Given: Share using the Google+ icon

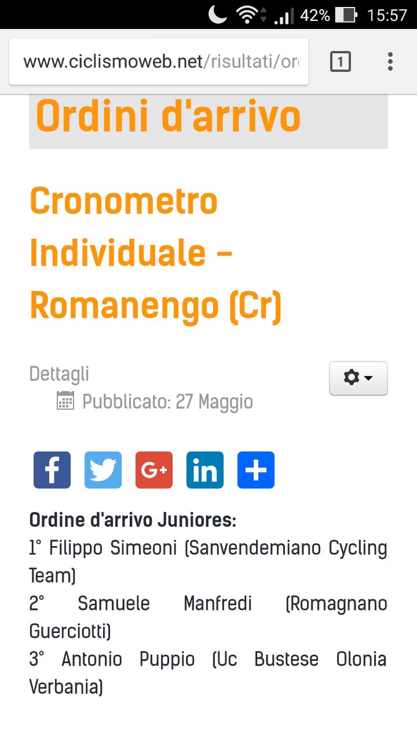Looking at the screenshot, I should coord(154,470).
